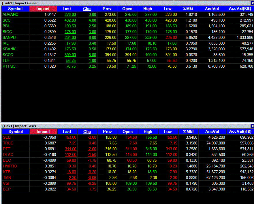
Task: Click TRUE AccVol 74,907,000
Action: tap(216, 143)
